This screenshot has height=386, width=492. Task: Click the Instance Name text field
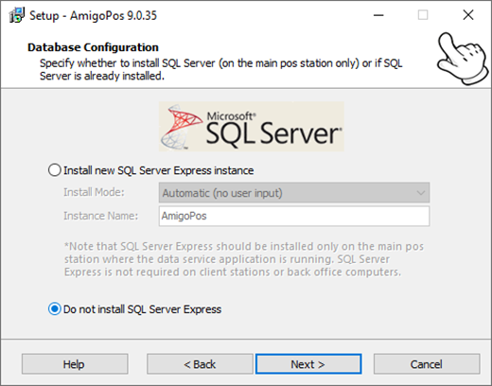click(294, 216)
